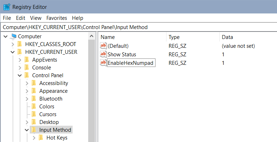Click the Registry Editor app icon in title bar
The width and height of the screenshot is (277, 142).
click(x=7, y=7)
